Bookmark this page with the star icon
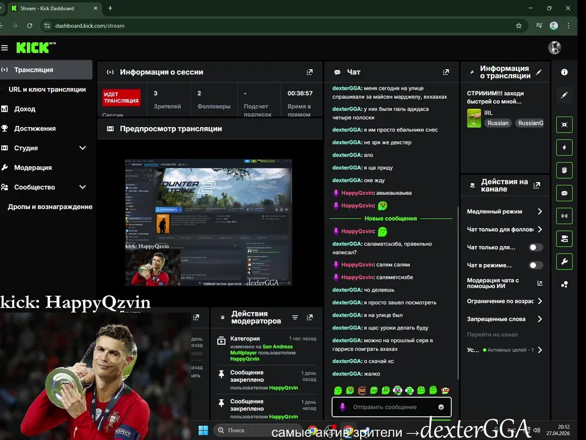 coord(519,26)
